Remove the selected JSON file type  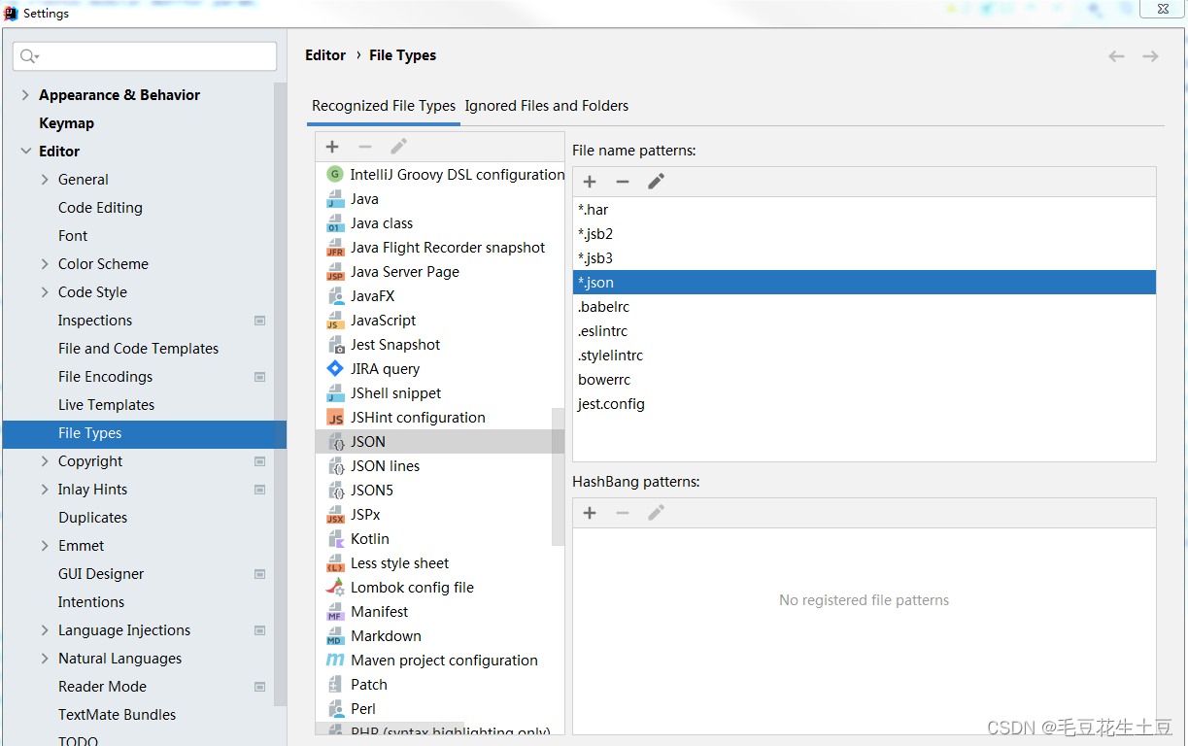365,146
